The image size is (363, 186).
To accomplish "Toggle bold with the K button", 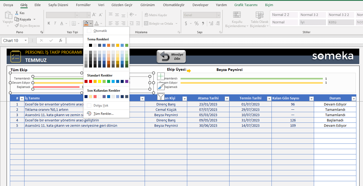I will [49, 23].
